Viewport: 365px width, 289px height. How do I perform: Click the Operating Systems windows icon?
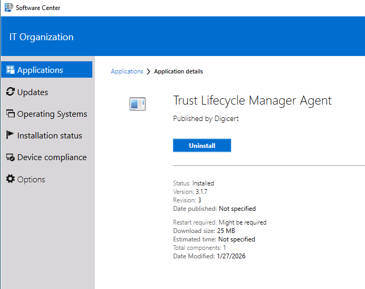[10, 114]
